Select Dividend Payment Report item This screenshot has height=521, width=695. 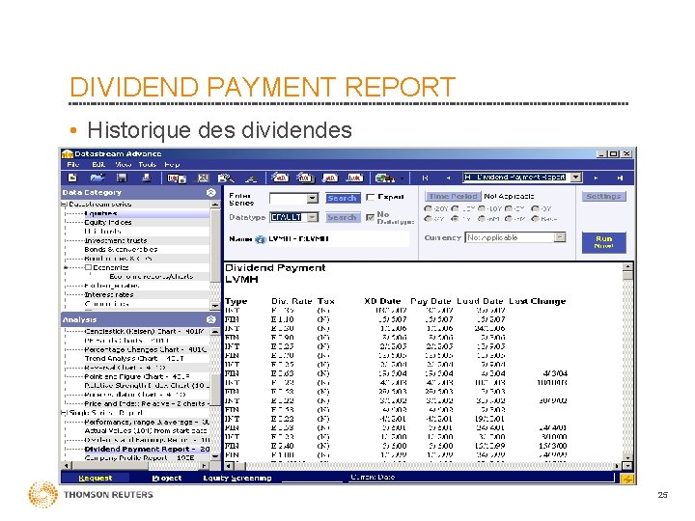147,449
